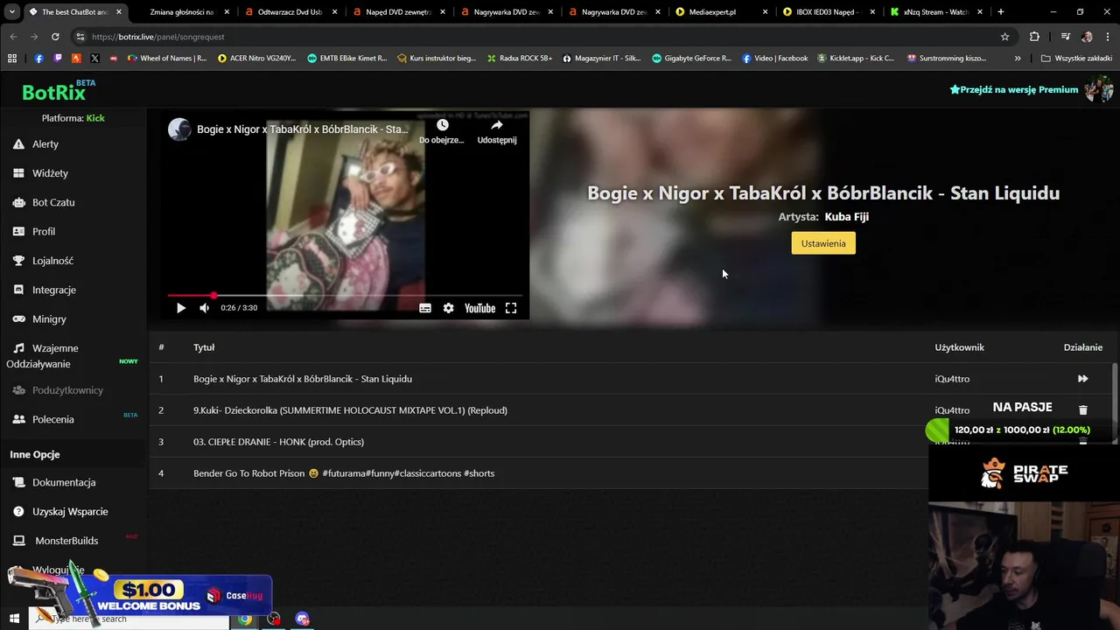Select the Bogie x Nigor queue row title
1120x630 pixels.
pyautogui.click(x=303, y=379)
